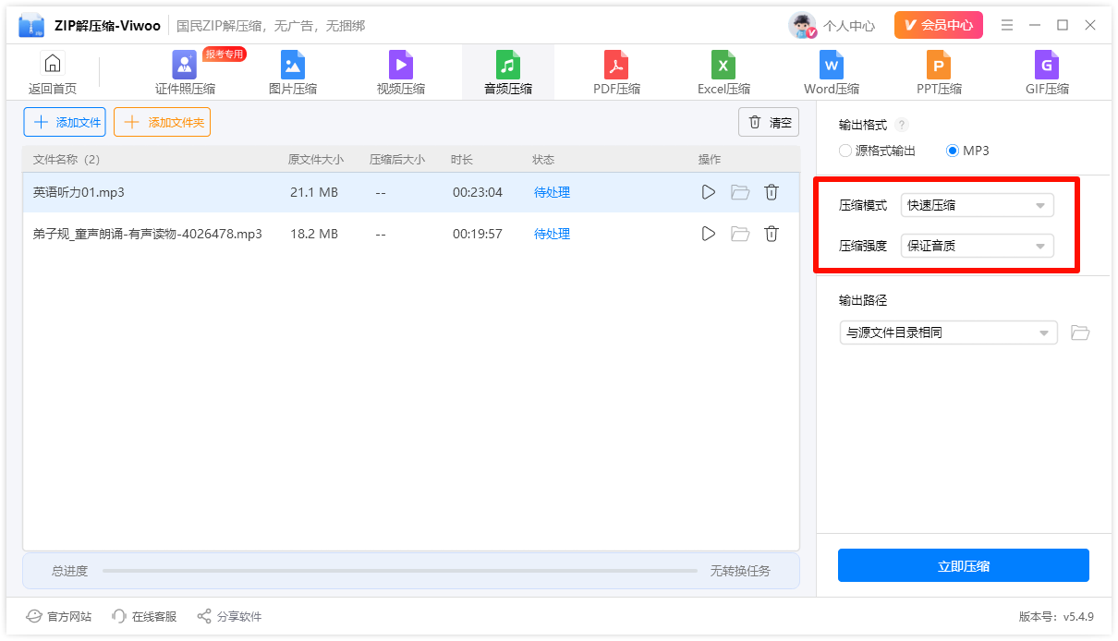Viewport: 1118px width, 641px height.
Task: Click the 00:23:04 duration cell
Action: (x=478, y=192)
